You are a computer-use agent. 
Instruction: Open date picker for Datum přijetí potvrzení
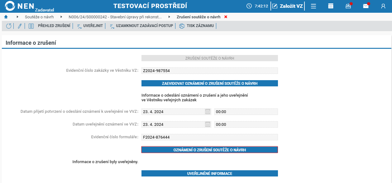coord(208,112)
